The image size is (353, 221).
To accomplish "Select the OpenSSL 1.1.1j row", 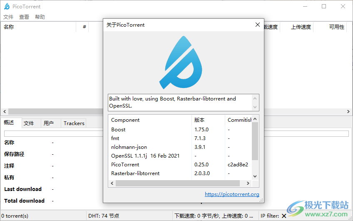I will [x=180, y=156].
